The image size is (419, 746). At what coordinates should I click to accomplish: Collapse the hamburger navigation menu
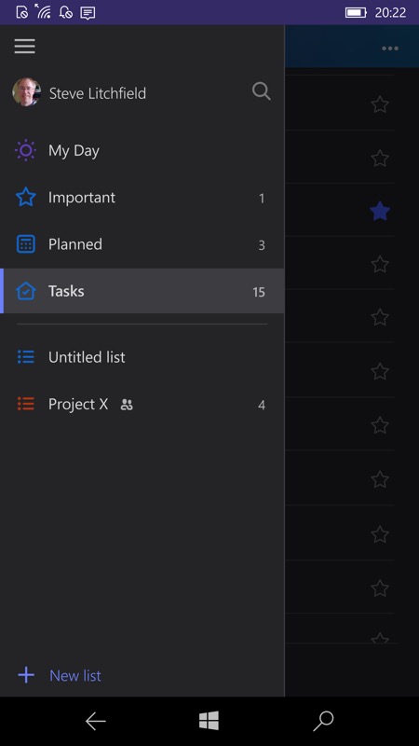coord(25,46)
